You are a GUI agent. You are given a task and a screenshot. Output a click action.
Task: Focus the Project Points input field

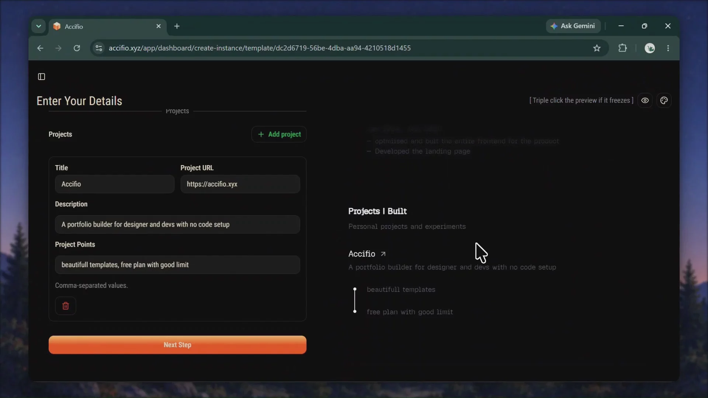(177, 265)
